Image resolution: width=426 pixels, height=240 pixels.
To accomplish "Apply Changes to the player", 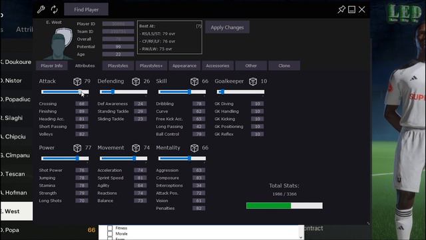I will (227, 27).
